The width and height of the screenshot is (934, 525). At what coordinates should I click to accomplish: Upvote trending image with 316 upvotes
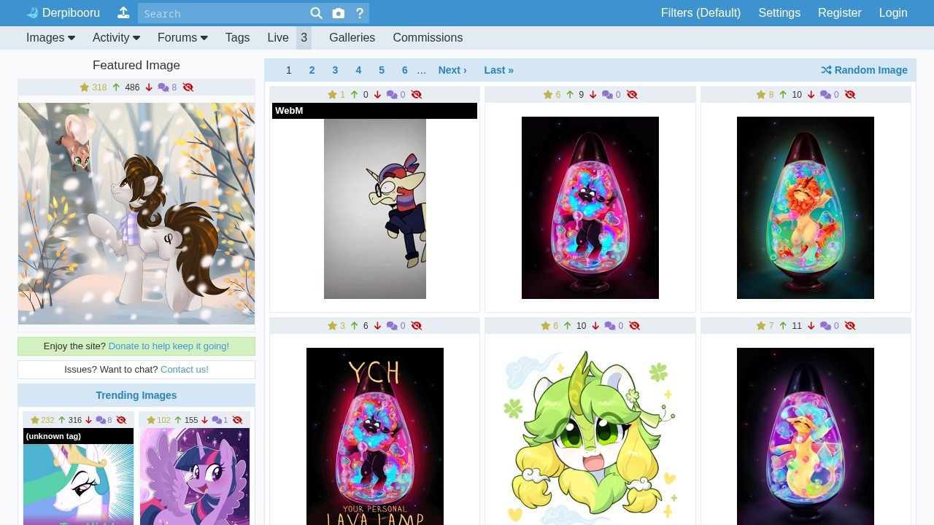tap(62, 420)
